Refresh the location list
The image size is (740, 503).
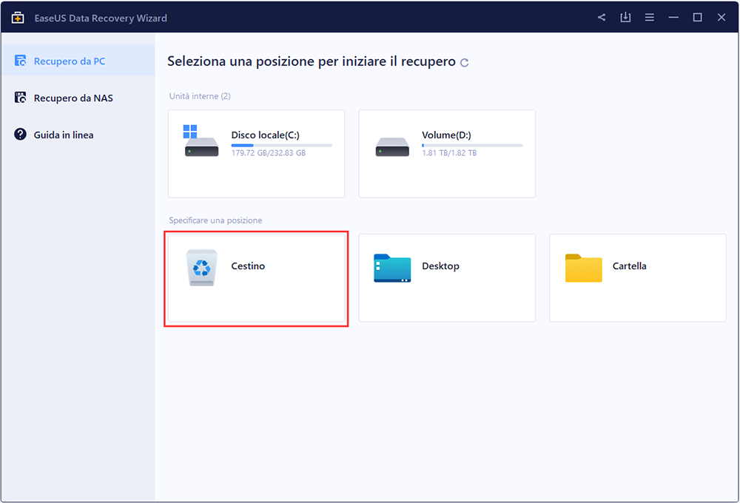[465, 62]
